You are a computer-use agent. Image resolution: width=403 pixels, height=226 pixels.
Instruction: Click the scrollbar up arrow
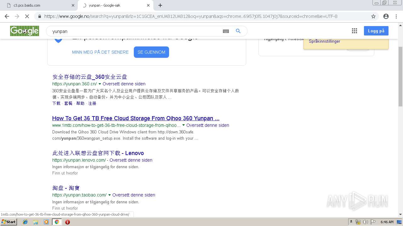pyautogui.click(x=400, y=25)
